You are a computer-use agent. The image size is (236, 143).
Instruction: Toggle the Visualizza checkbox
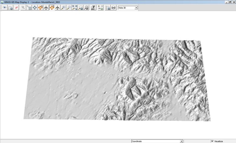pos(212,141)
